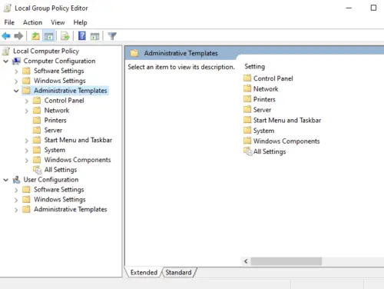This screenshot has width=384, height=289.
Task: Toggle Show/Hide Console Tree icon
Action: (x=48, y=36)
